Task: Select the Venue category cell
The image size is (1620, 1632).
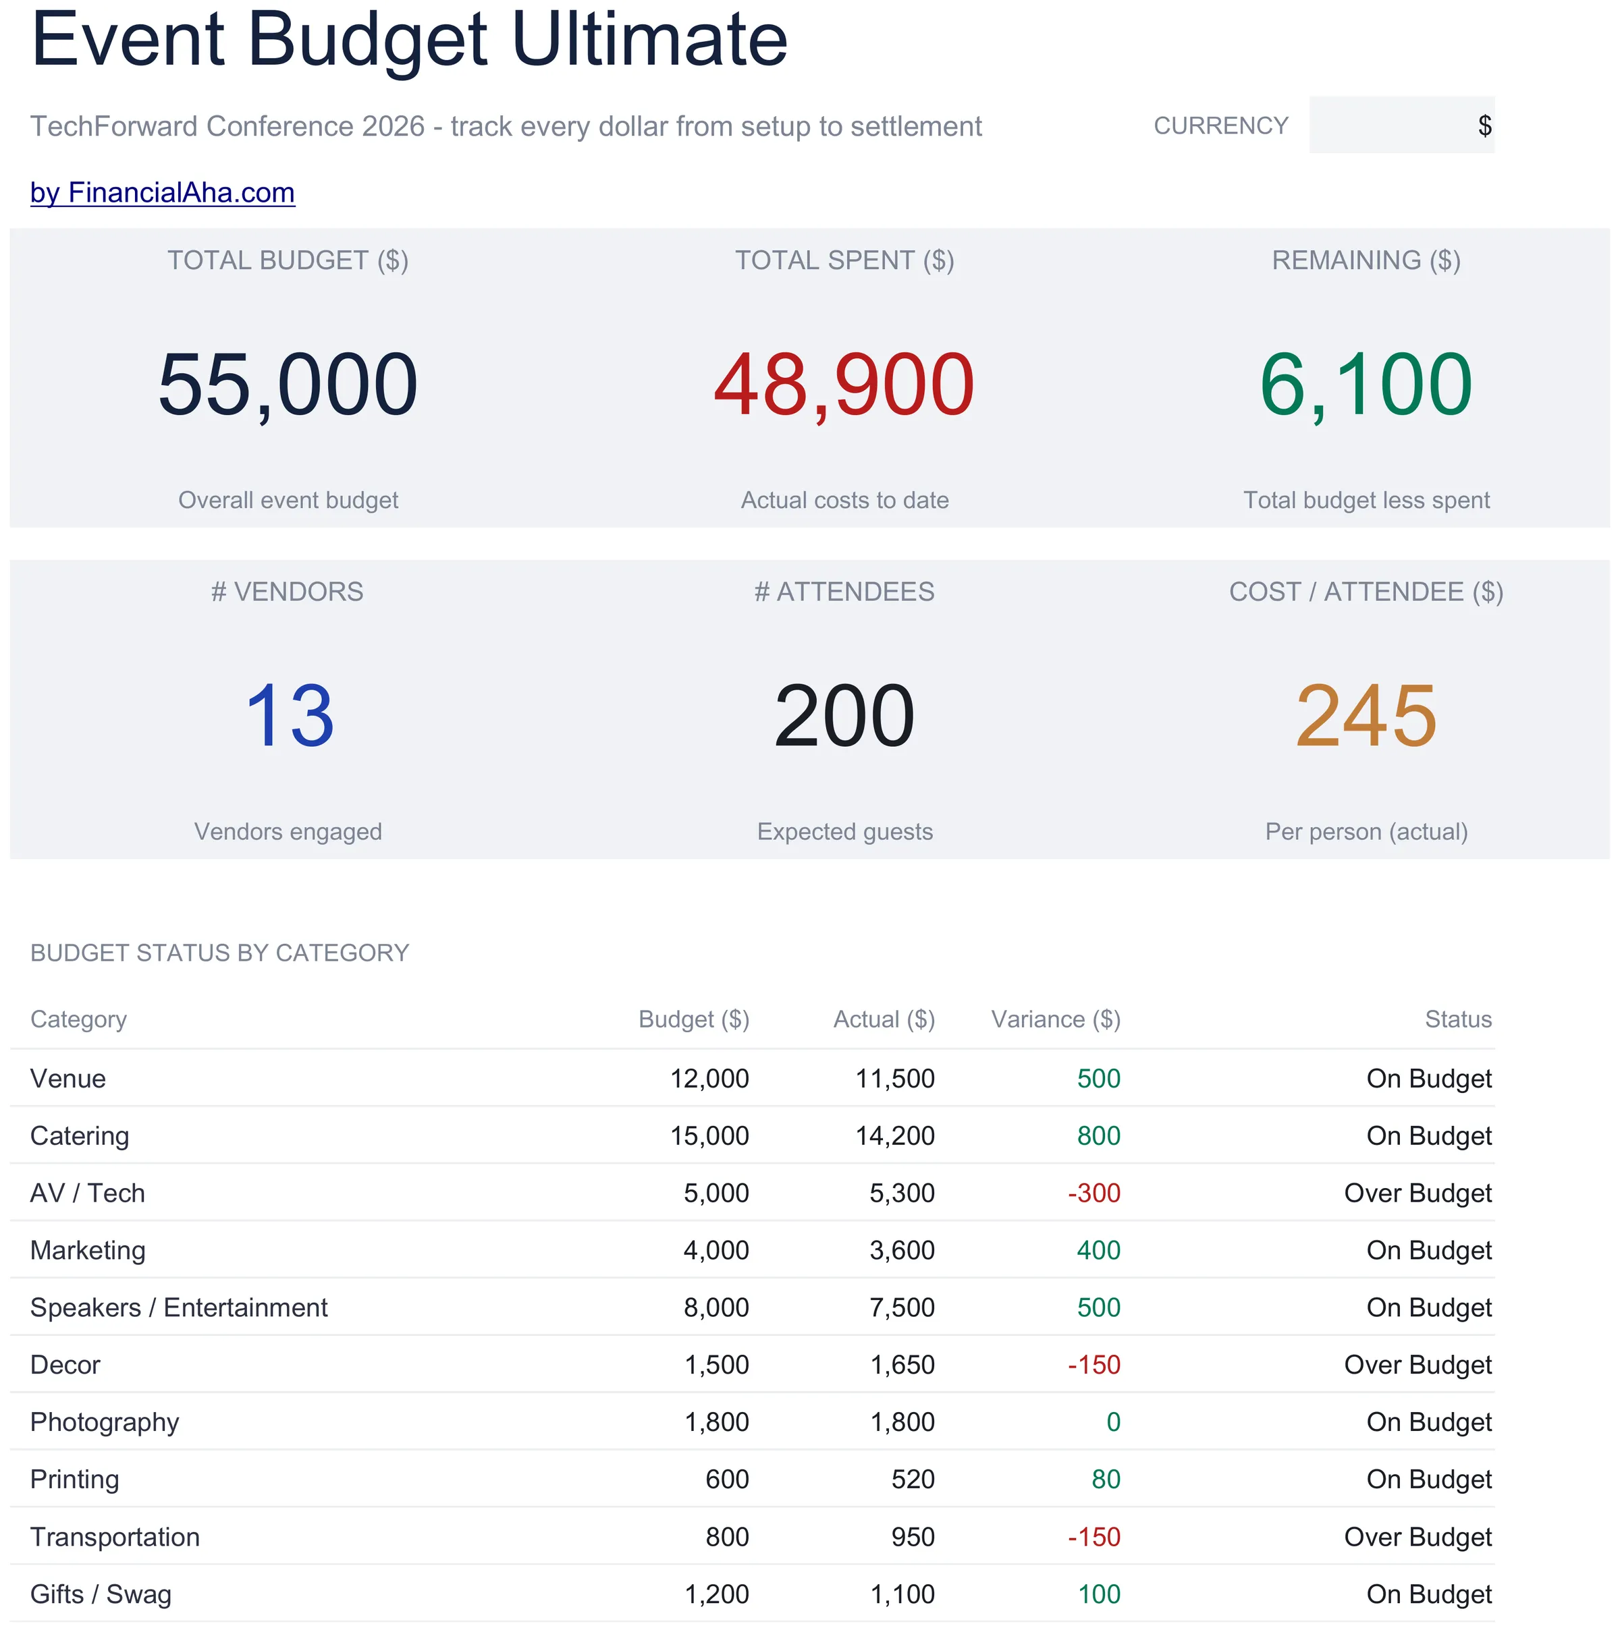Action: (x=68, y=1079)
